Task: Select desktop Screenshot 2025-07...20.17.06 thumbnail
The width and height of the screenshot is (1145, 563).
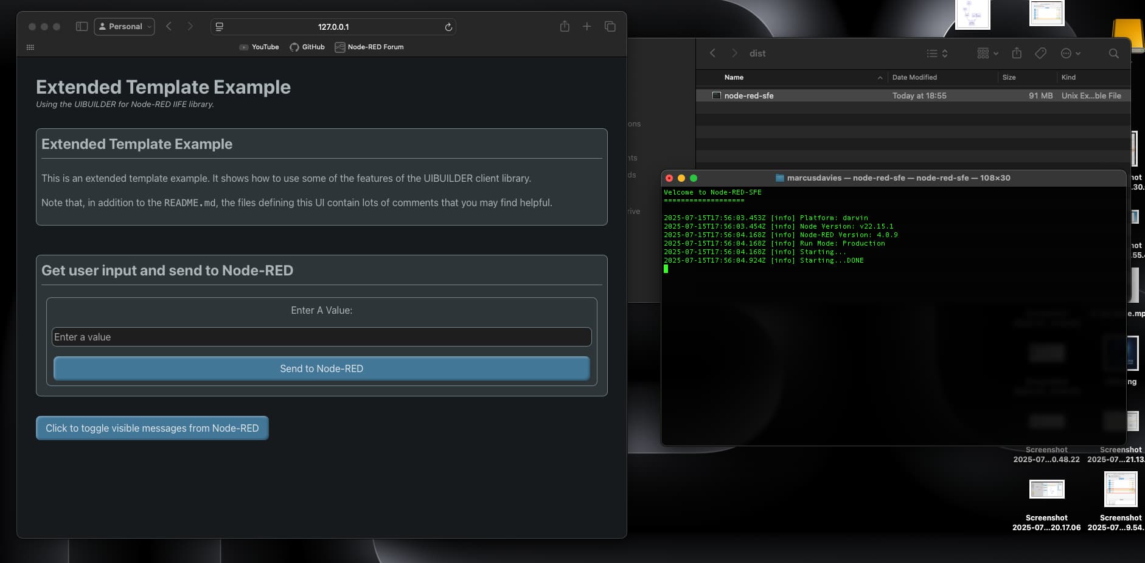Action: pos(1046,489)
